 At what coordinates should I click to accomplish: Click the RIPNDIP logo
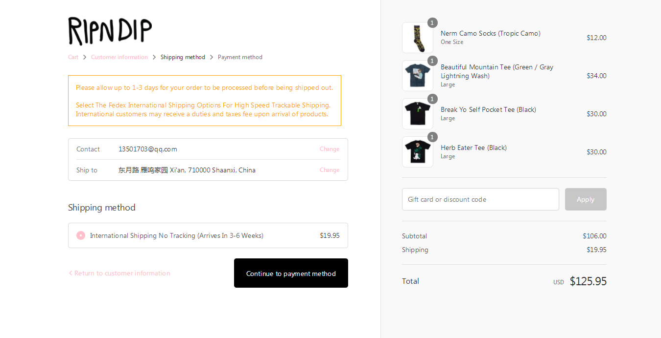click(110, 31)
